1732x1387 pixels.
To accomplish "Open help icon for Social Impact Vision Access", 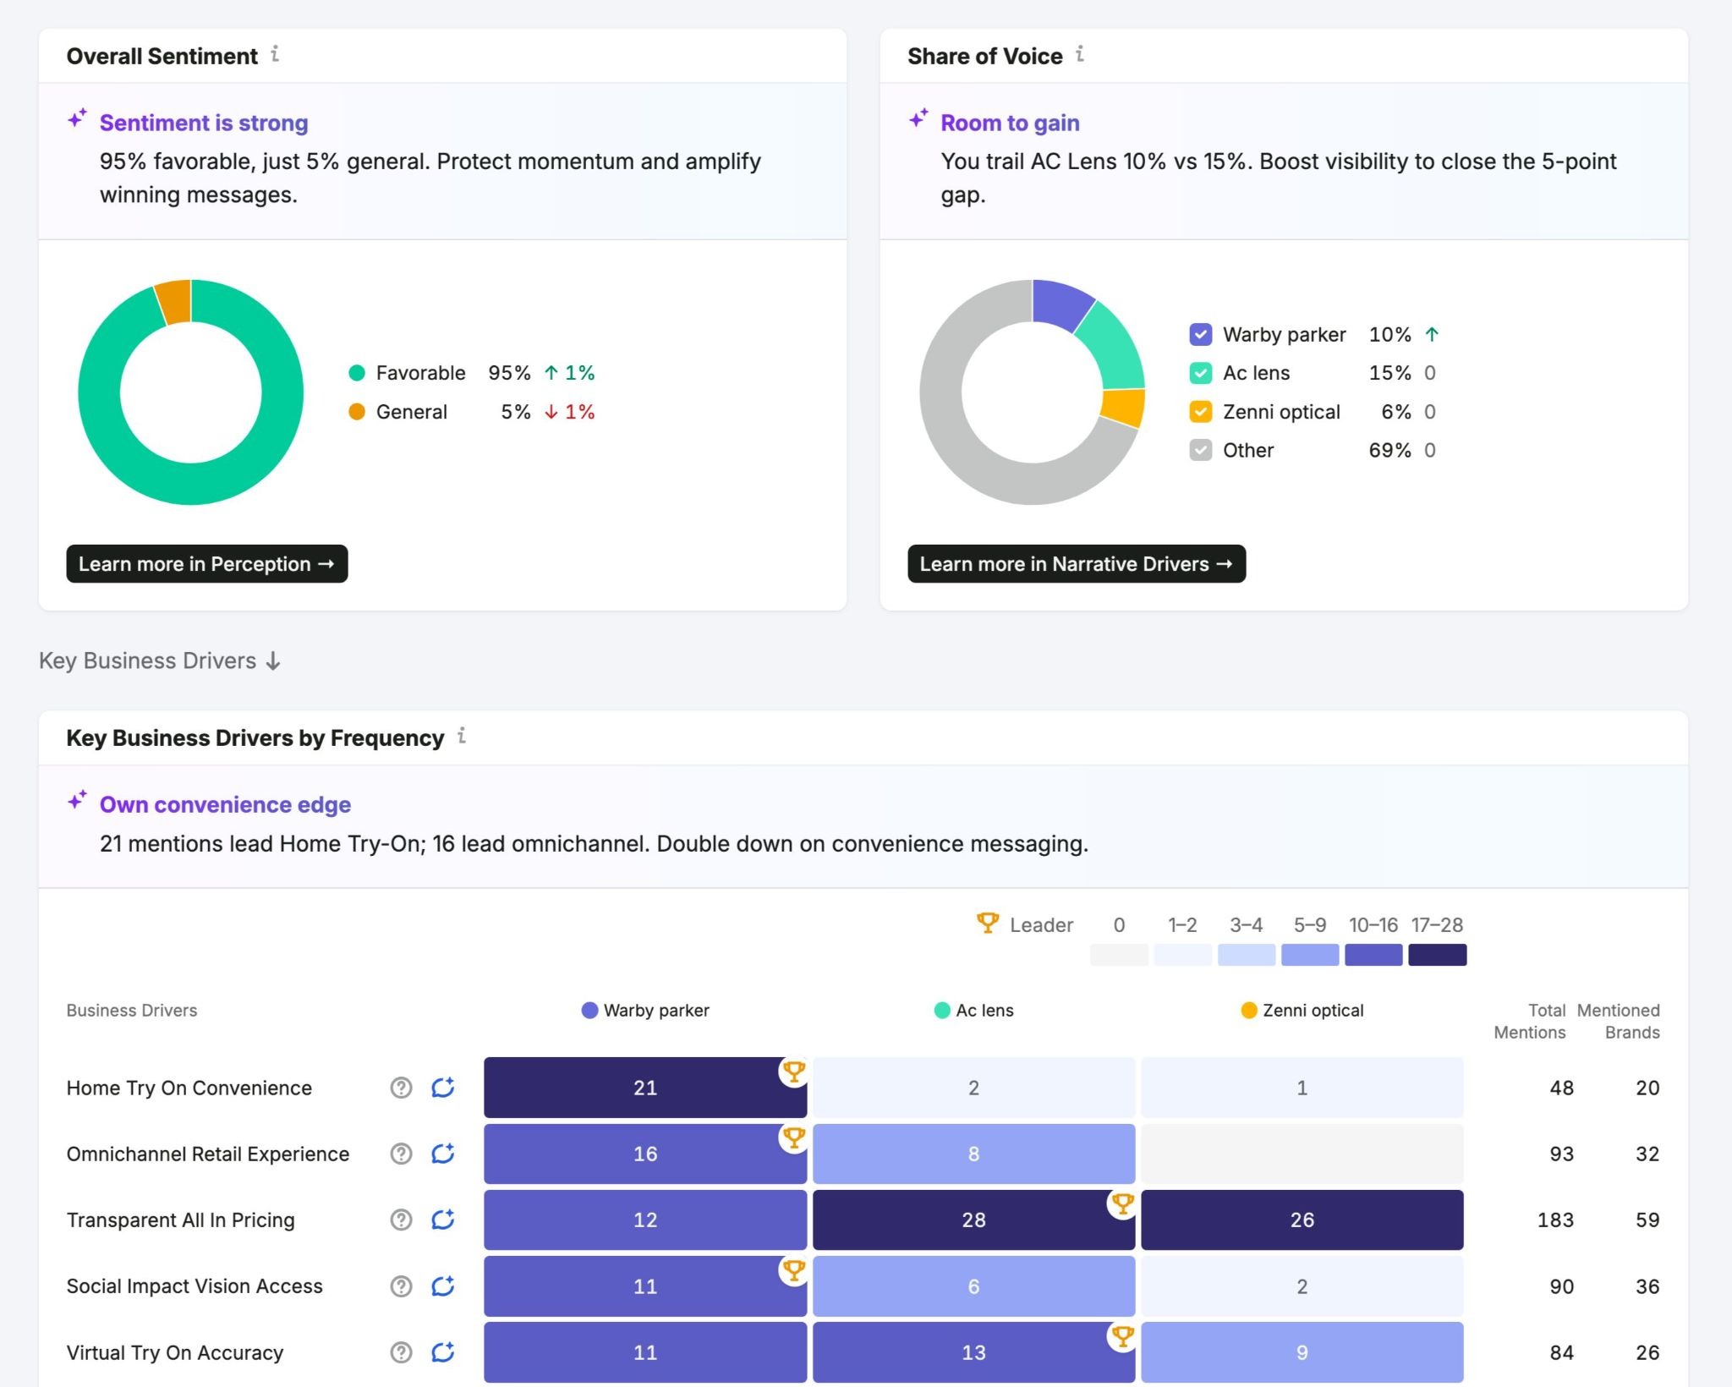I will pyautogui.click(x=401, y=1286).
